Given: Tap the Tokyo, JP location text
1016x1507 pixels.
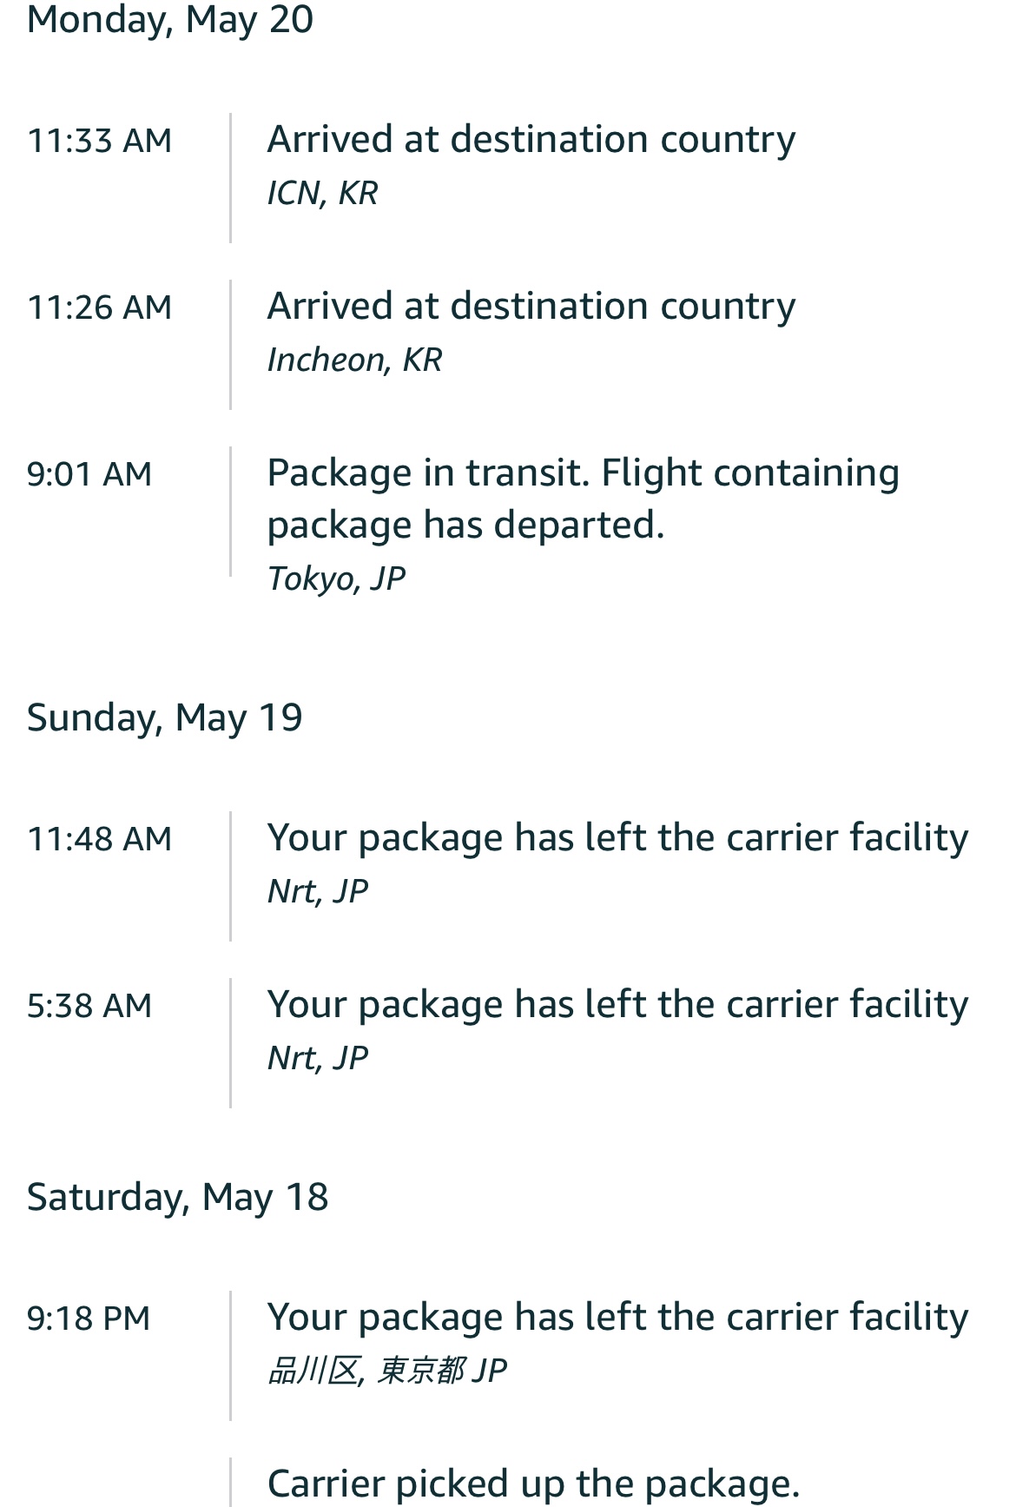Looking at the screenshot, I should pyautogui.click(x=337, y=578).
